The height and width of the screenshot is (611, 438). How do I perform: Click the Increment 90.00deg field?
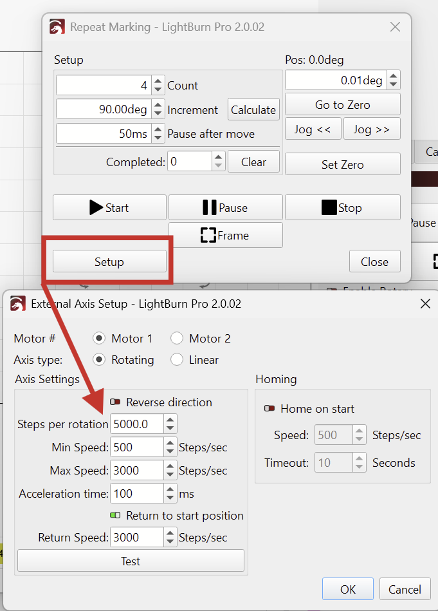coord(104,109)
